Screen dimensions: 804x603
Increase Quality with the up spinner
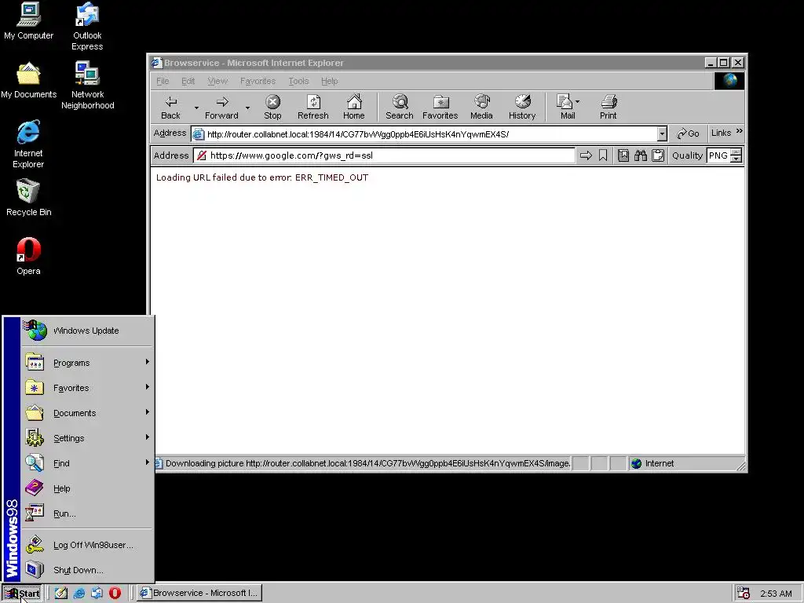point(736,152)
